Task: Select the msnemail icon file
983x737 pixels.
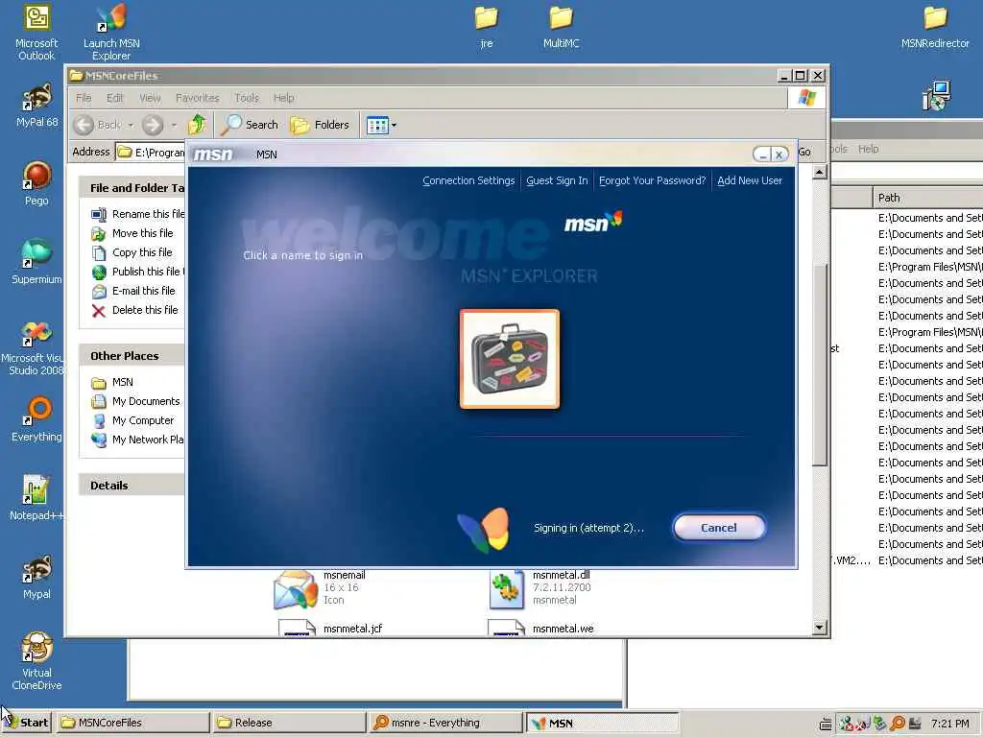Action: click(320, 588)
